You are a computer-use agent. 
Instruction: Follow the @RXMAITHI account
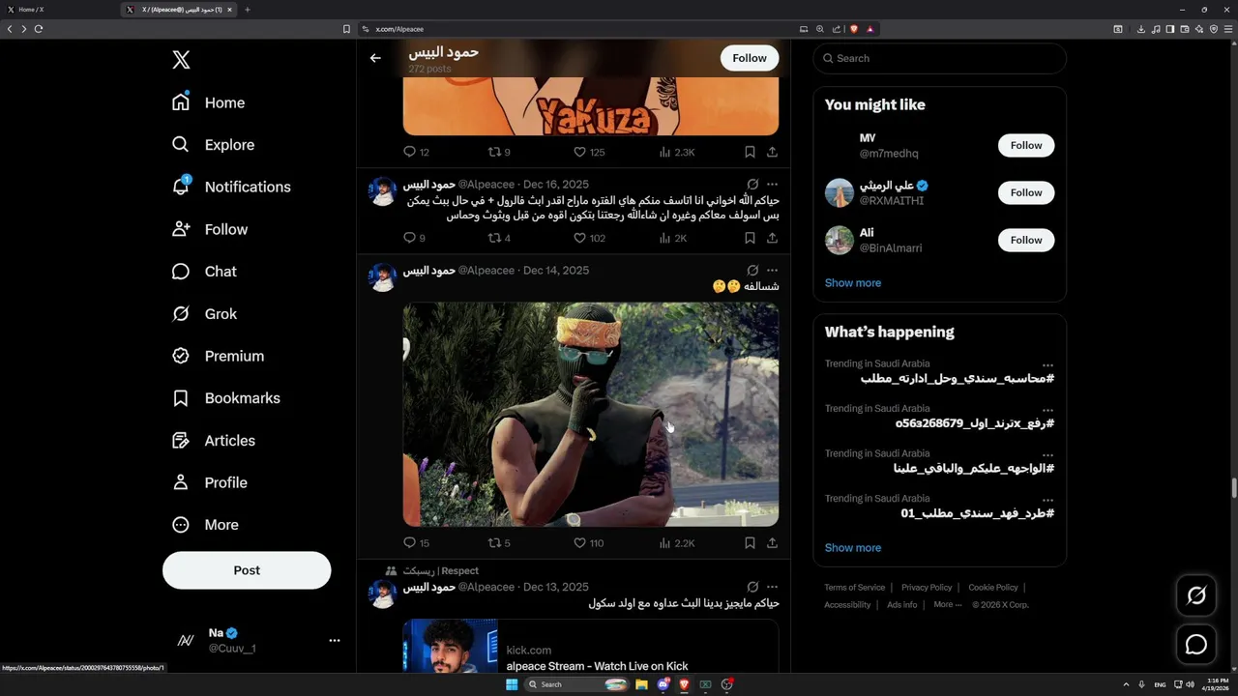coord(1026,192)
